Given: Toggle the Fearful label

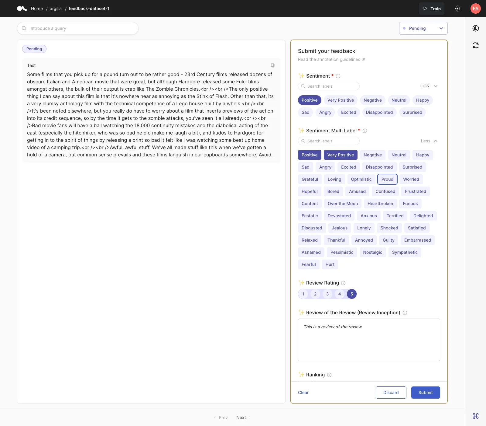Looking at the screenshot, I should click(309, 264).
